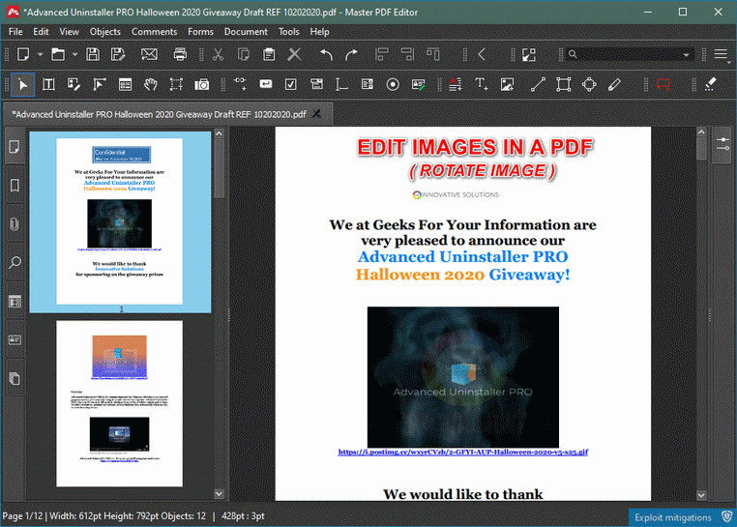Click document view scroll up arrow
Screen dimensions: 737x527
[x=701, y=132]
